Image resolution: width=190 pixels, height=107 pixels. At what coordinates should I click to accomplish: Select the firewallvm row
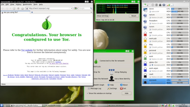tap(166, 22)
